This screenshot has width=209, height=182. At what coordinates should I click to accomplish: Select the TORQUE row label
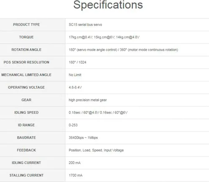point(26,37)
